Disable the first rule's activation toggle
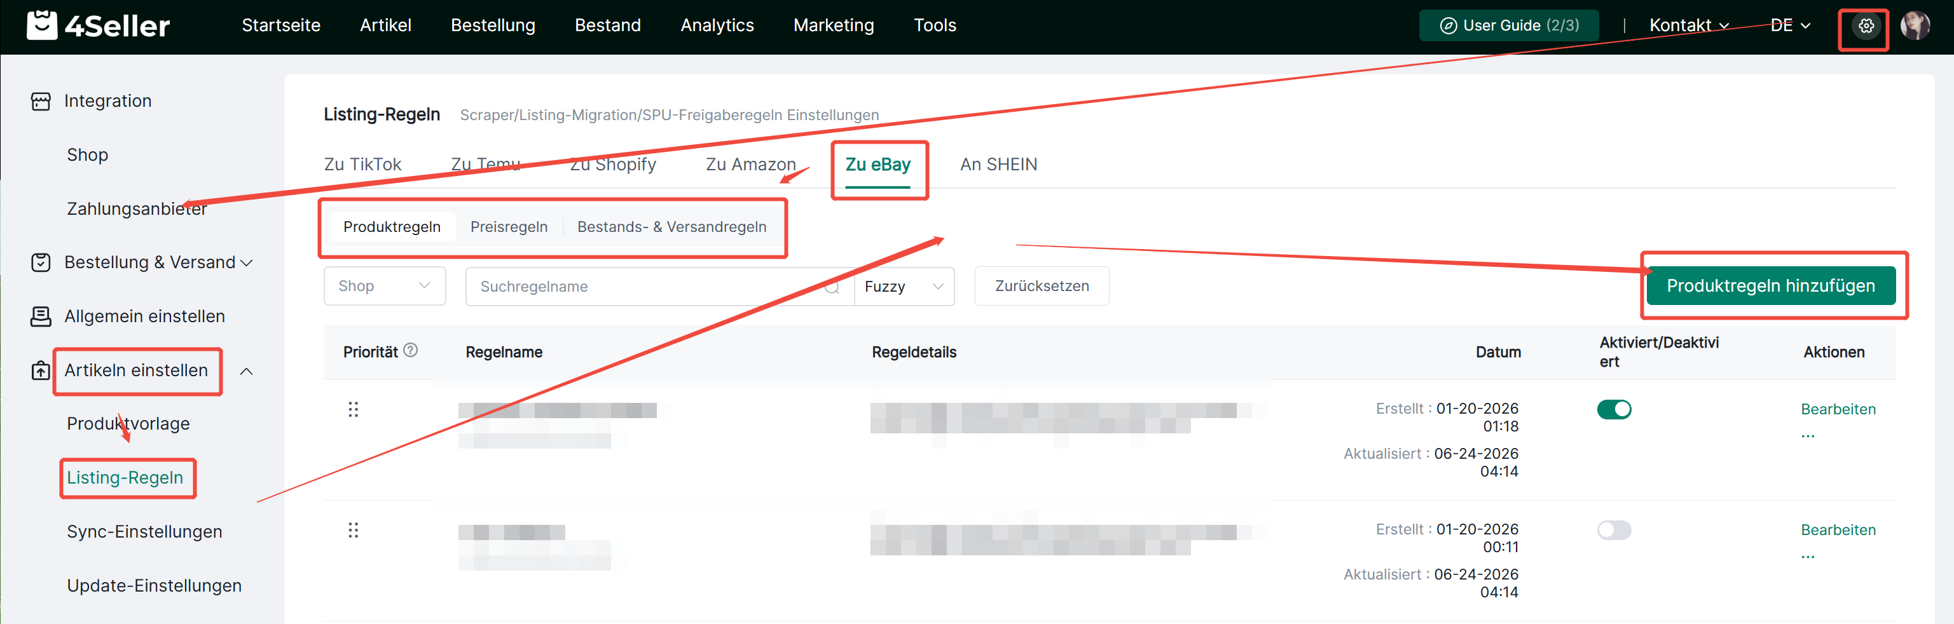This screenshot has width=1954, height=624. 1614,409
